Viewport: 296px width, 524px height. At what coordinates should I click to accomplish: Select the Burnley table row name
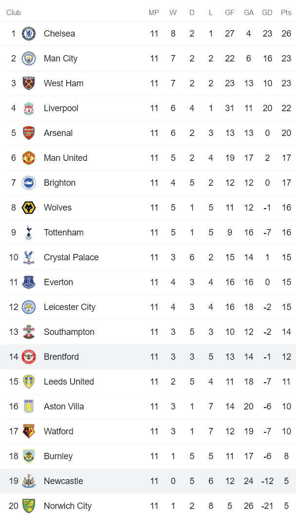58,456
